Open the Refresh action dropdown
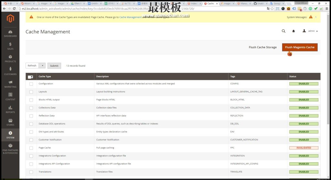The image size is (331, 180). (x=42, y=66)
